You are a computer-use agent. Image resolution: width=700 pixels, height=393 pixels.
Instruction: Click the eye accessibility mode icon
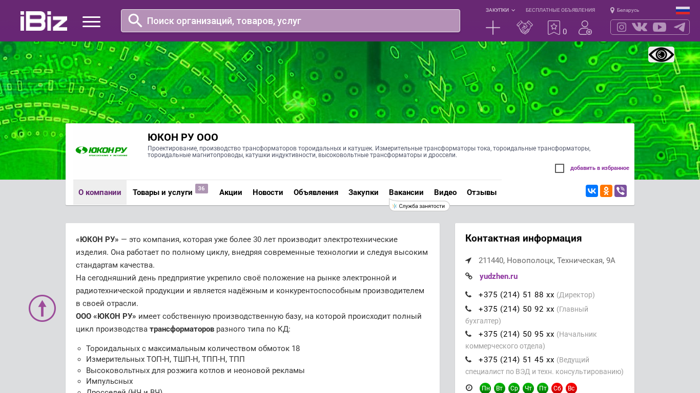[661, 54]
